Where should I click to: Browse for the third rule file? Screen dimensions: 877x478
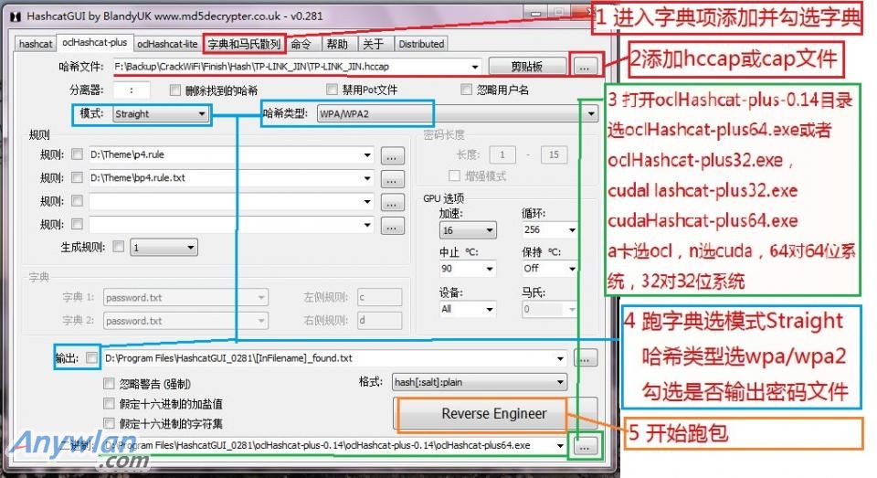click(x=393, y=203)
